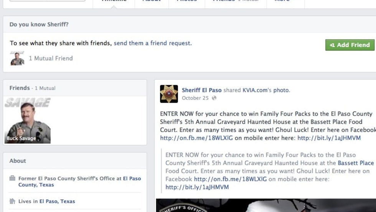Image resolution: width=376 pixels, height=212 pixels.
Task: Follow the send them a friend request link
Action: (153, 43)
